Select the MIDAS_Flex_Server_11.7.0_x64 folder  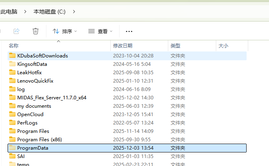[x=52, y=98]
